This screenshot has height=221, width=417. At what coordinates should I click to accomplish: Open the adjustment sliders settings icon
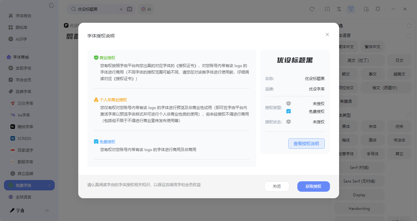[x=339, y=9]
